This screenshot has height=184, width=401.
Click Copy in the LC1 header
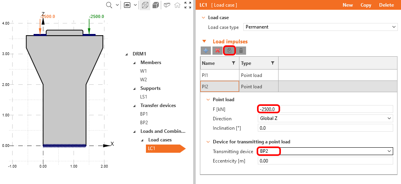pos(366,5)
